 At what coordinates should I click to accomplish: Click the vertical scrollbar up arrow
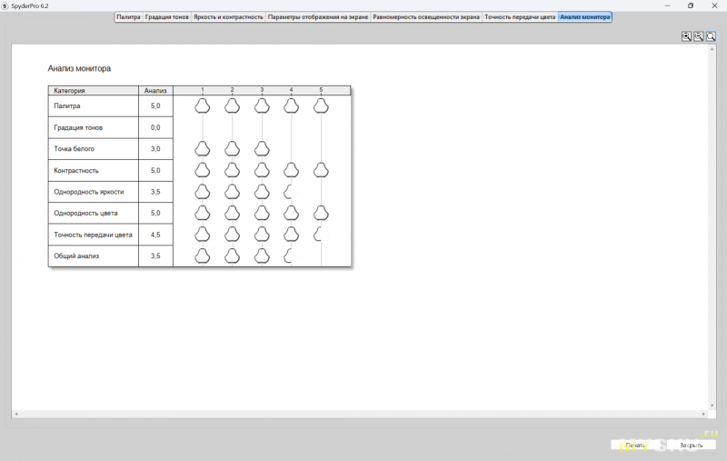[712, 48]
